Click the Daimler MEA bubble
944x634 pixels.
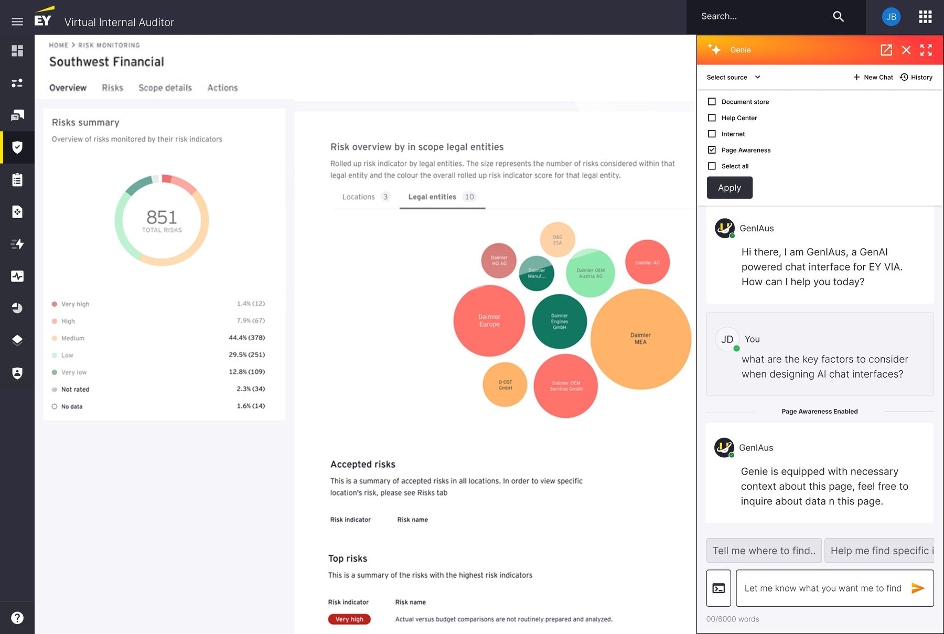[641, 339]
